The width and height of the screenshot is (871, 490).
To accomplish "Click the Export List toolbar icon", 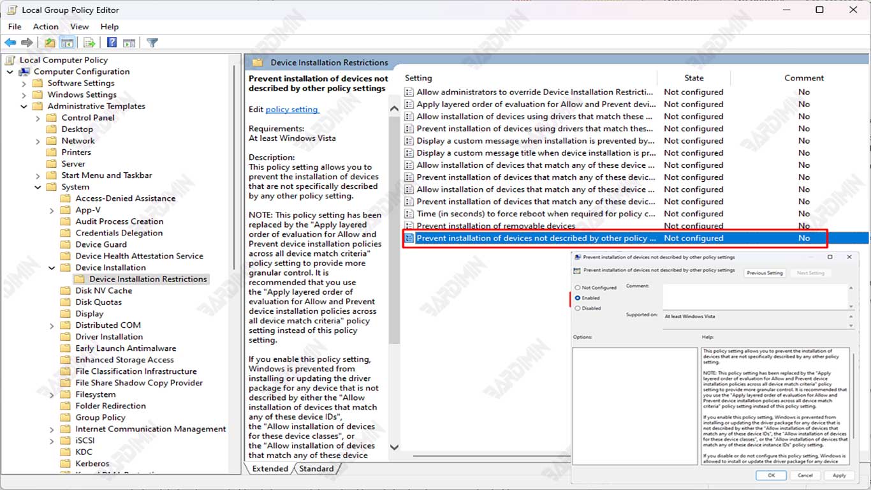I will click(x=89, y=43).
